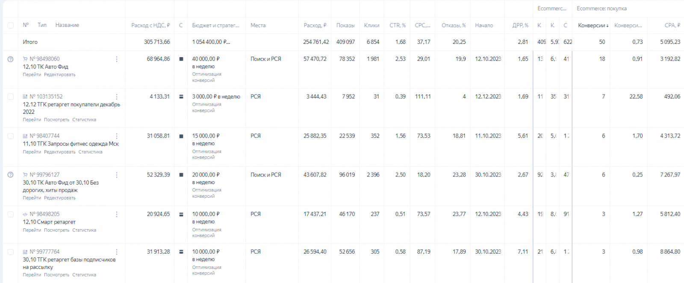Click Редактировать under 12,10 ТК Авто Фид
This screenshot has width=684, height=283.
tap(60, 75)
